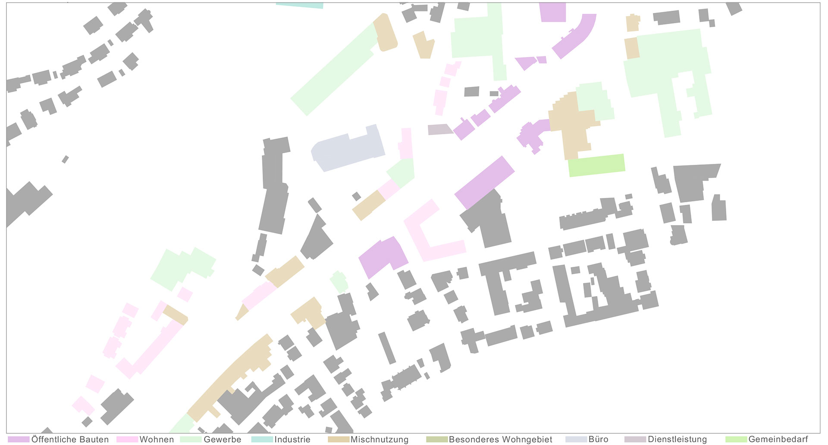Click the Gewerbe light green legend swatch
Viewport: 828px width, 445px height.
(191, 439)
